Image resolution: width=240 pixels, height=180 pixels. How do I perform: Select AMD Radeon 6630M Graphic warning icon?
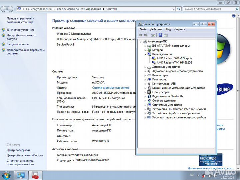click(x=154, y=58)
